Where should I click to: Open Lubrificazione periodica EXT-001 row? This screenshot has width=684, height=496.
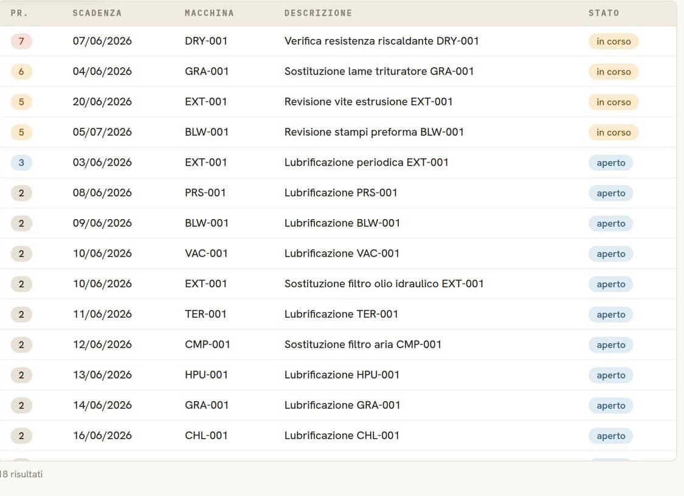(338, 162)
